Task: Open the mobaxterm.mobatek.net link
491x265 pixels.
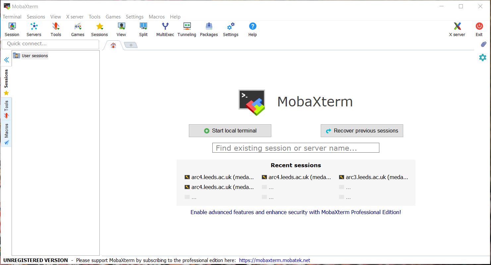Action: (275, 260)
